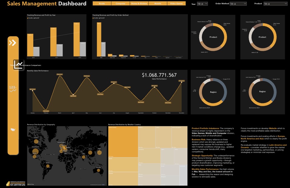Click the double chevron expand icon in sidebar
The height and width of the screenshot is (188, 290).
pos(12,43)
